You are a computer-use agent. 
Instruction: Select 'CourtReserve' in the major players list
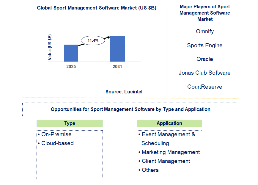205,87
